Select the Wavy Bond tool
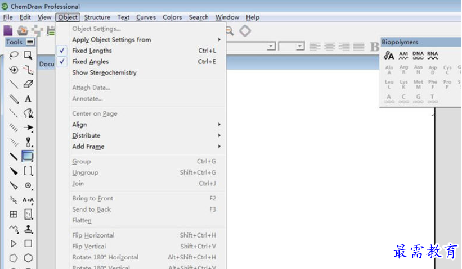462x269 pixels. (14, 200)
